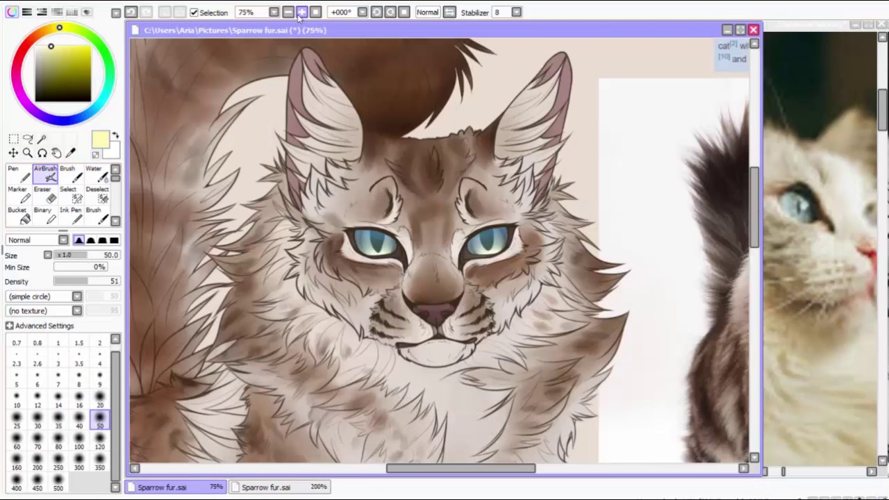This screenshot has width=889, height=500.
Task: Pick the eyedropper color picker tool
Action: (70, 153)
